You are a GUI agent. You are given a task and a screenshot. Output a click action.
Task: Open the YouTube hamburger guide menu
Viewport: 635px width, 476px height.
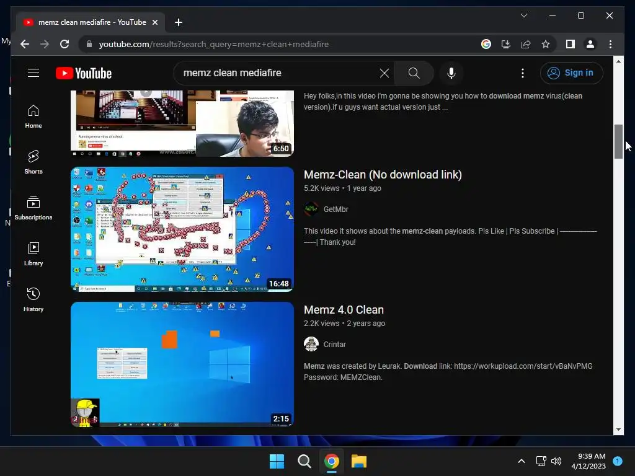[x=33, y=73]
